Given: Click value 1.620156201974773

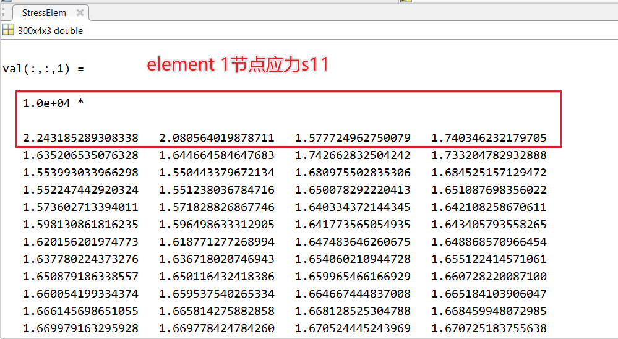Looking at the screenshot, I should [x=81, y=242].
